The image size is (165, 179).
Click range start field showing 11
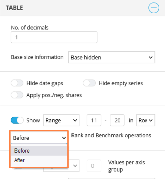[x=94, y=120]
